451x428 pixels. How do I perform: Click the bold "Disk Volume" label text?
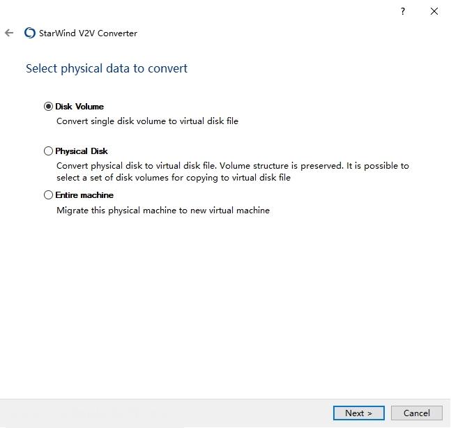point(79,107)
